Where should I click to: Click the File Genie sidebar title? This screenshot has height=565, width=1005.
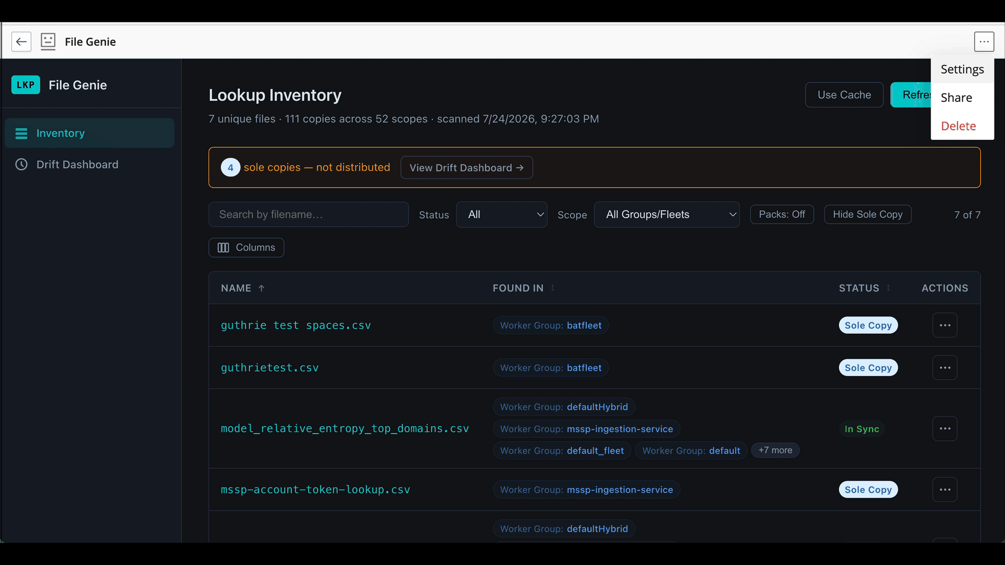tap(77, 85)
